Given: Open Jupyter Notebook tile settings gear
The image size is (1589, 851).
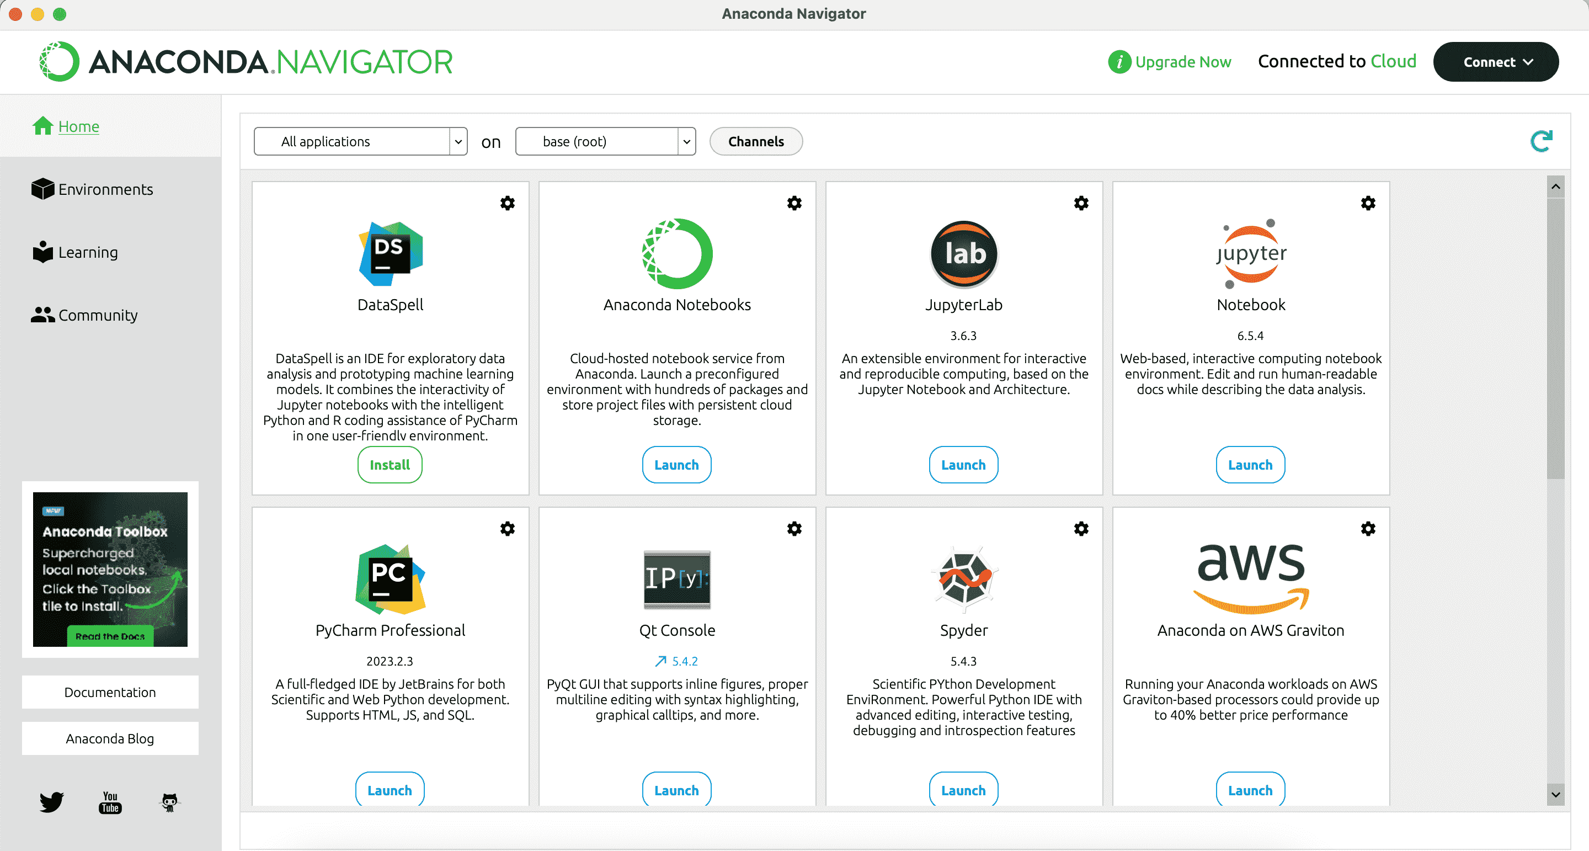Looking at the screenshot, I should pos(1368,203).
